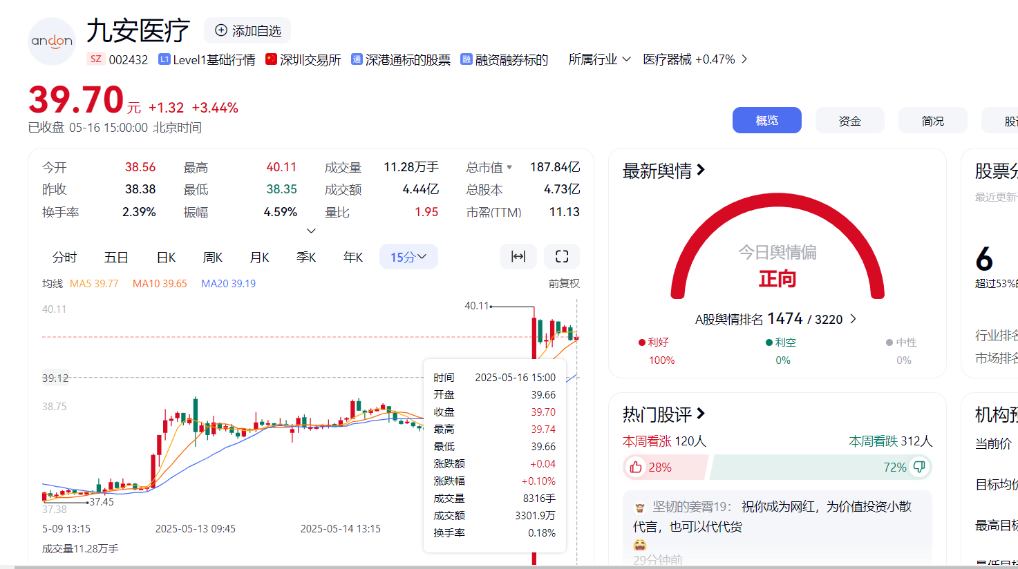Click the MA10 39.65 indicator label
This screenshot has width=1018, height=569.
pos(160,284)
